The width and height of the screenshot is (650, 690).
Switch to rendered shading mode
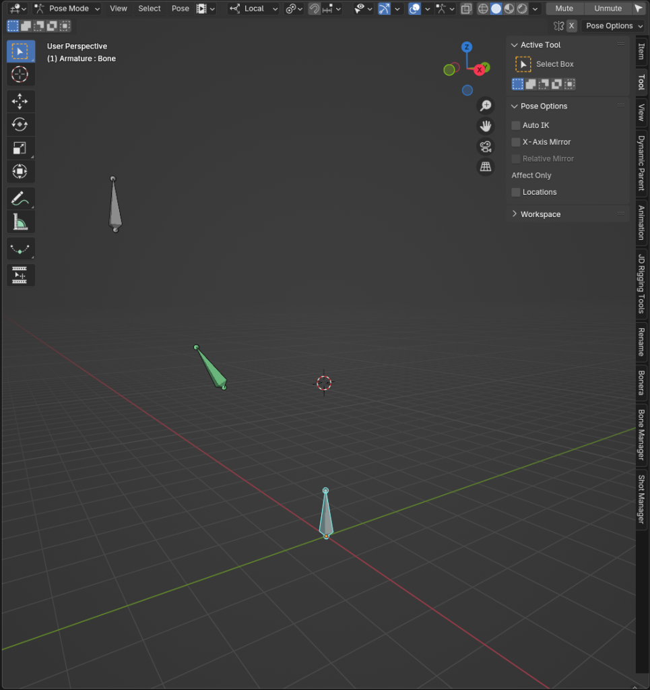(522, 8)
